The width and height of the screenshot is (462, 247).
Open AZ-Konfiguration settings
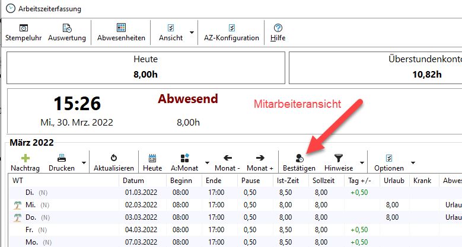pos(231,32)
